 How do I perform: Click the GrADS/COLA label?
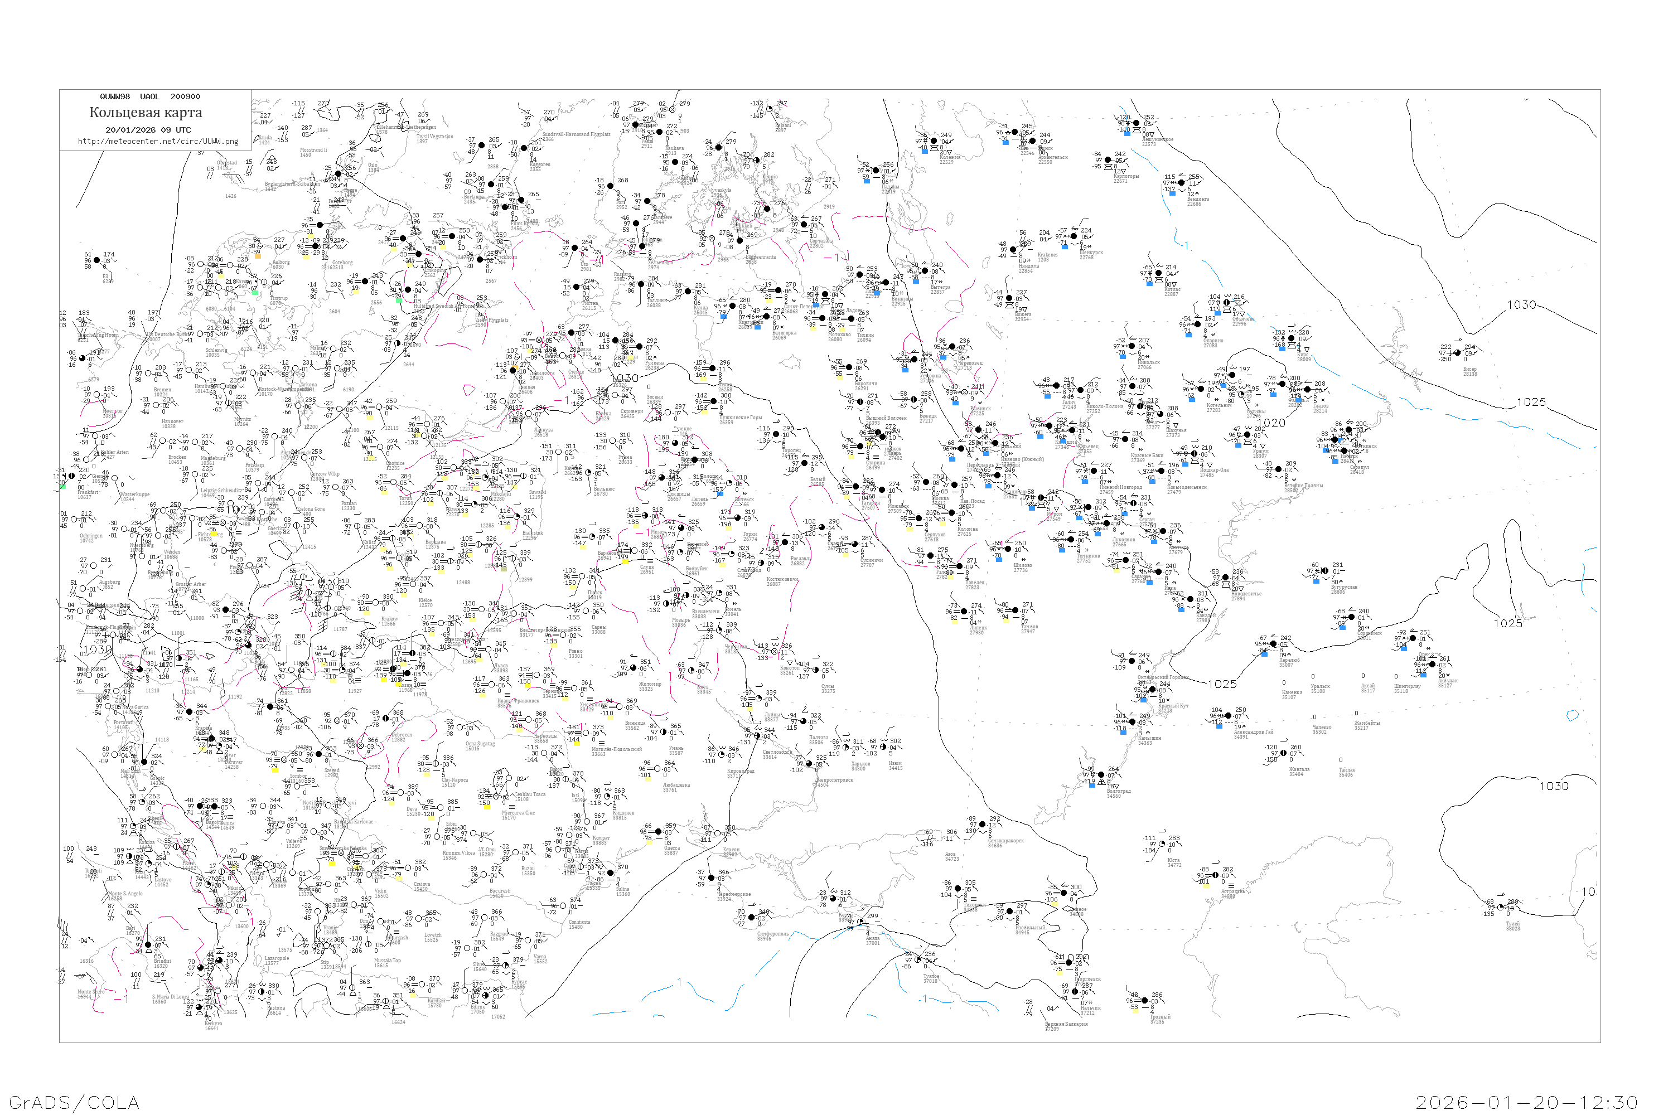(x=74, y=1102)
